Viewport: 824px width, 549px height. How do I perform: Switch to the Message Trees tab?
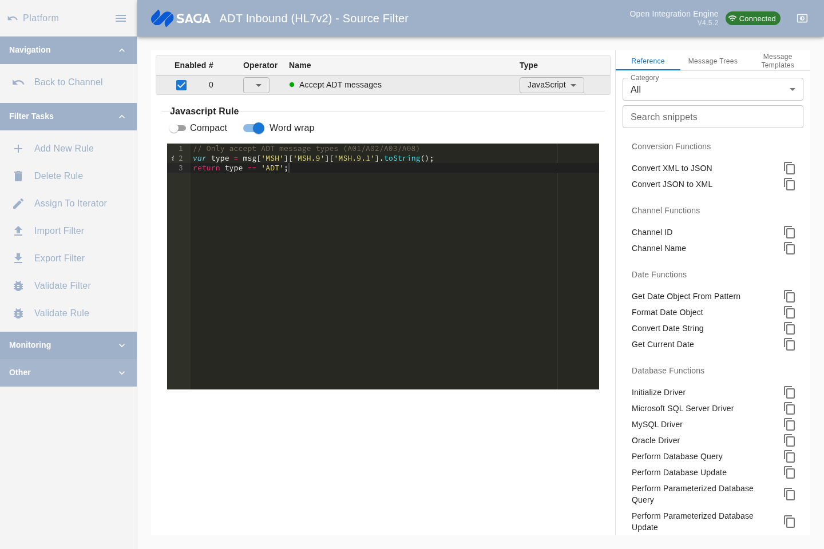coord(713,61)
